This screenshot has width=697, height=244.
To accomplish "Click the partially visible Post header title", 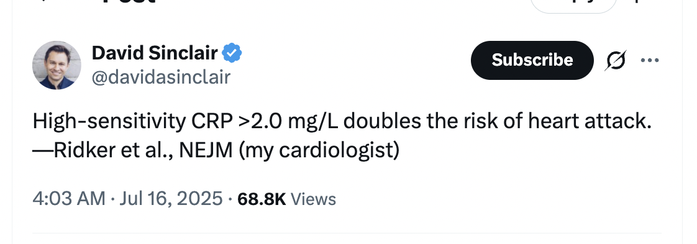I will [129, 2].
